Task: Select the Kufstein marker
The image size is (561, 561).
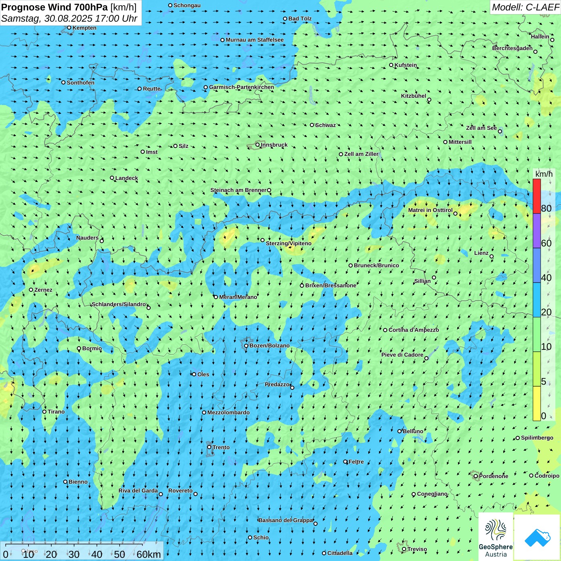Action: [x=391, y=65]
